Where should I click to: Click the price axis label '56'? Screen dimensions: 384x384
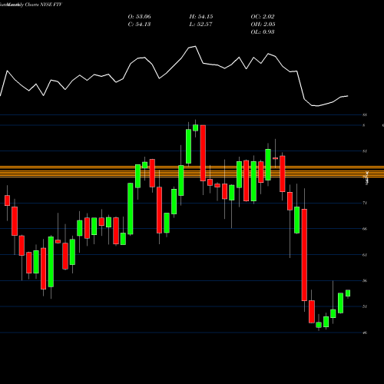point(365,280)
